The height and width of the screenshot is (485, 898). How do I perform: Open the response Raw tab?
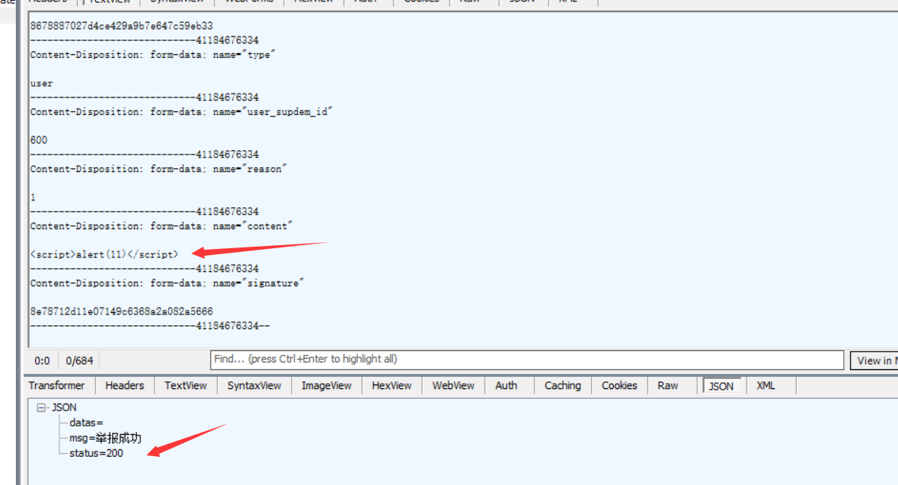point(668,385)
